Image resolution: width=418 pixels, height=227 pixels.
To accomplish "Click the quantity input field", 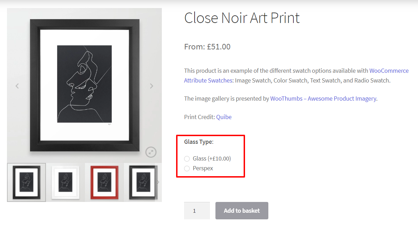I will 197,211.
